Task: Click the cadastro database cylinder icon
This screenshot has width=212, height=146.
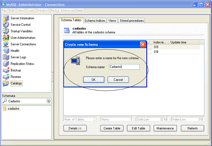Action: click(4, 108)
